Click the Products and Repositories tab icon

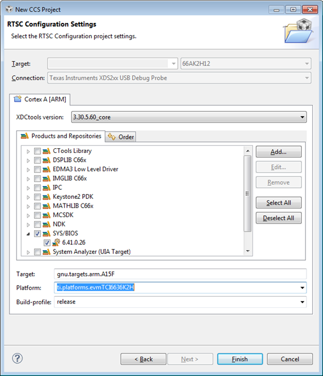click(x=25, y=136)
